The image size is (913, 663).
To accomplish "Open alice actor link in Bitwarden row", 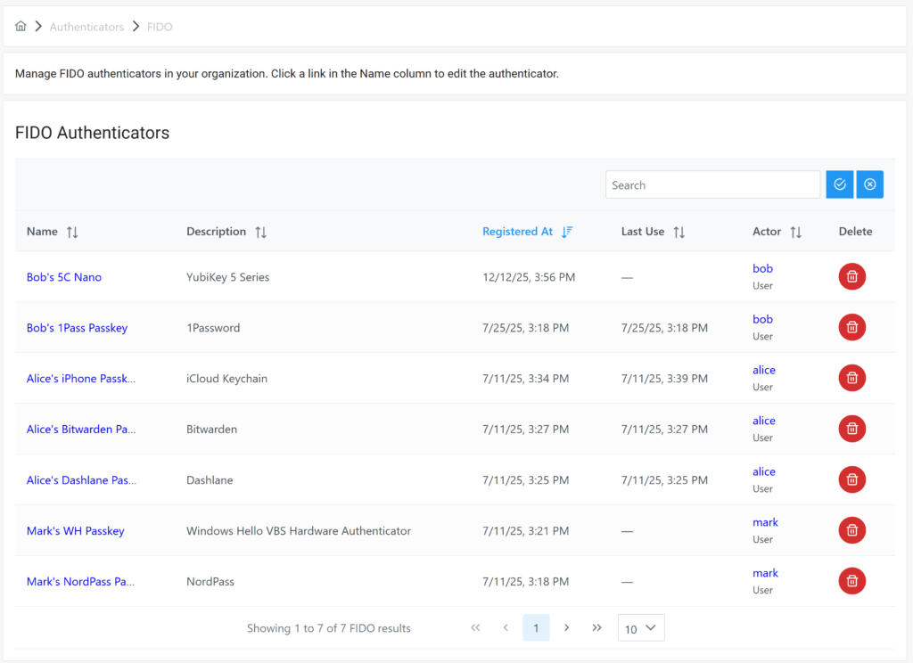I will (x=764, y=421).
